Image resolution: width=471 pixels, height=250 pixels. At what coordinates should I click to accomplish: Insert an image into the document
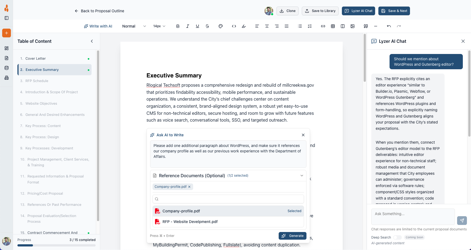pos(353,26)
